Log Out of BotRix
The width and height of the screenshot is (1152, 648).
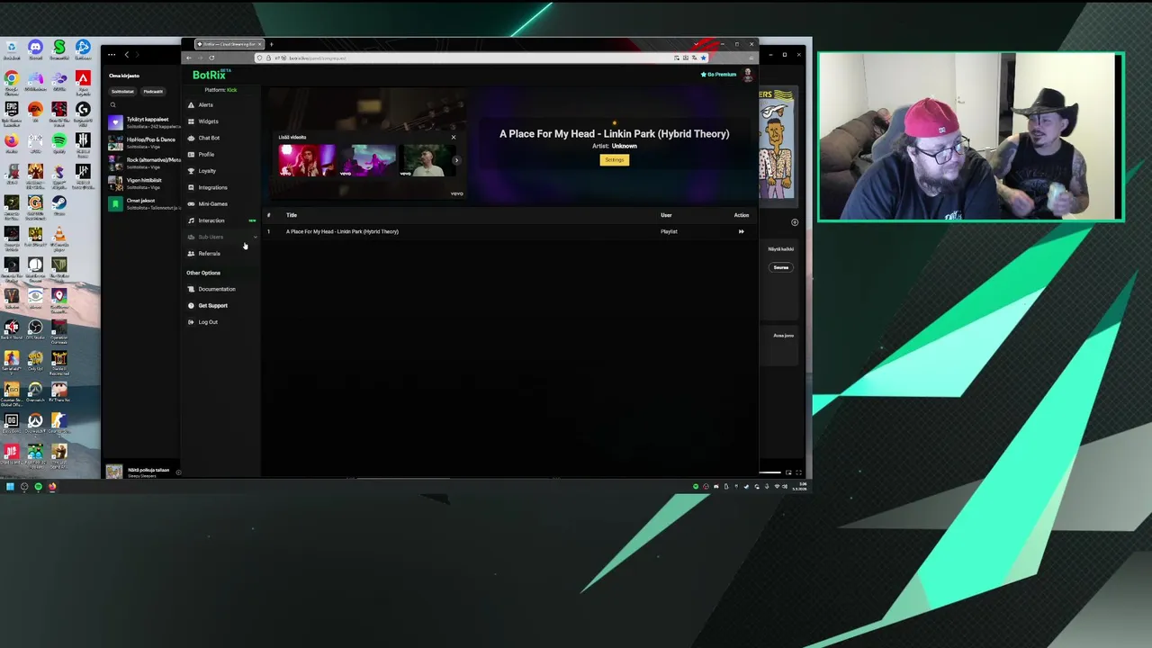tap(208, 322)
